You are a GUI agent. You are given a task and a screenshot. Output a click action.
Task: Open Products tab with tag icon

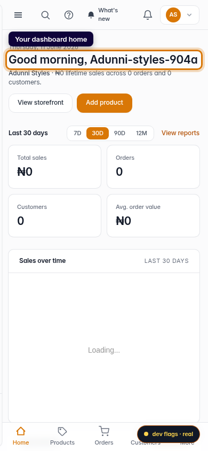62,436
